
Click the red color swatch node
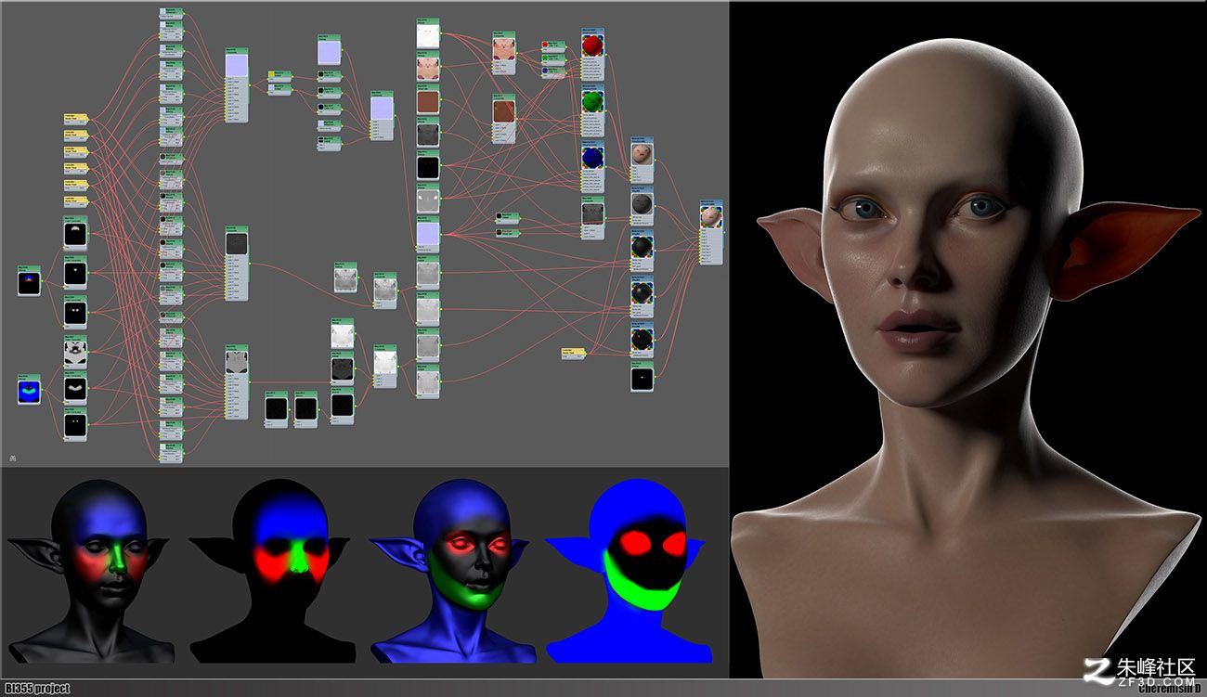pos(552,45)
